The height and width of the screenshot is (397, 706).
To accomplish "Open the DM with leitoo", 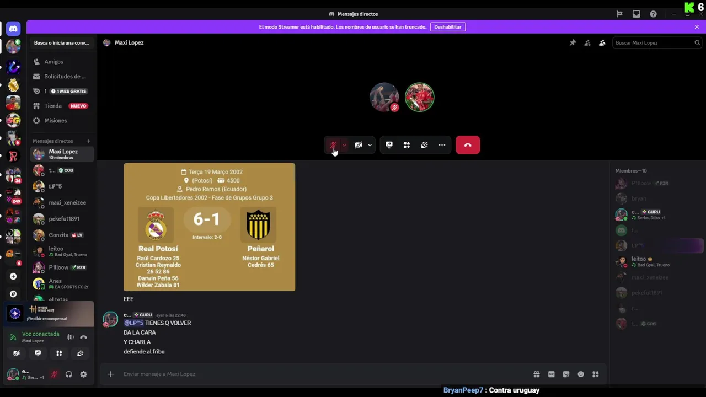I will tap(61, 251).
